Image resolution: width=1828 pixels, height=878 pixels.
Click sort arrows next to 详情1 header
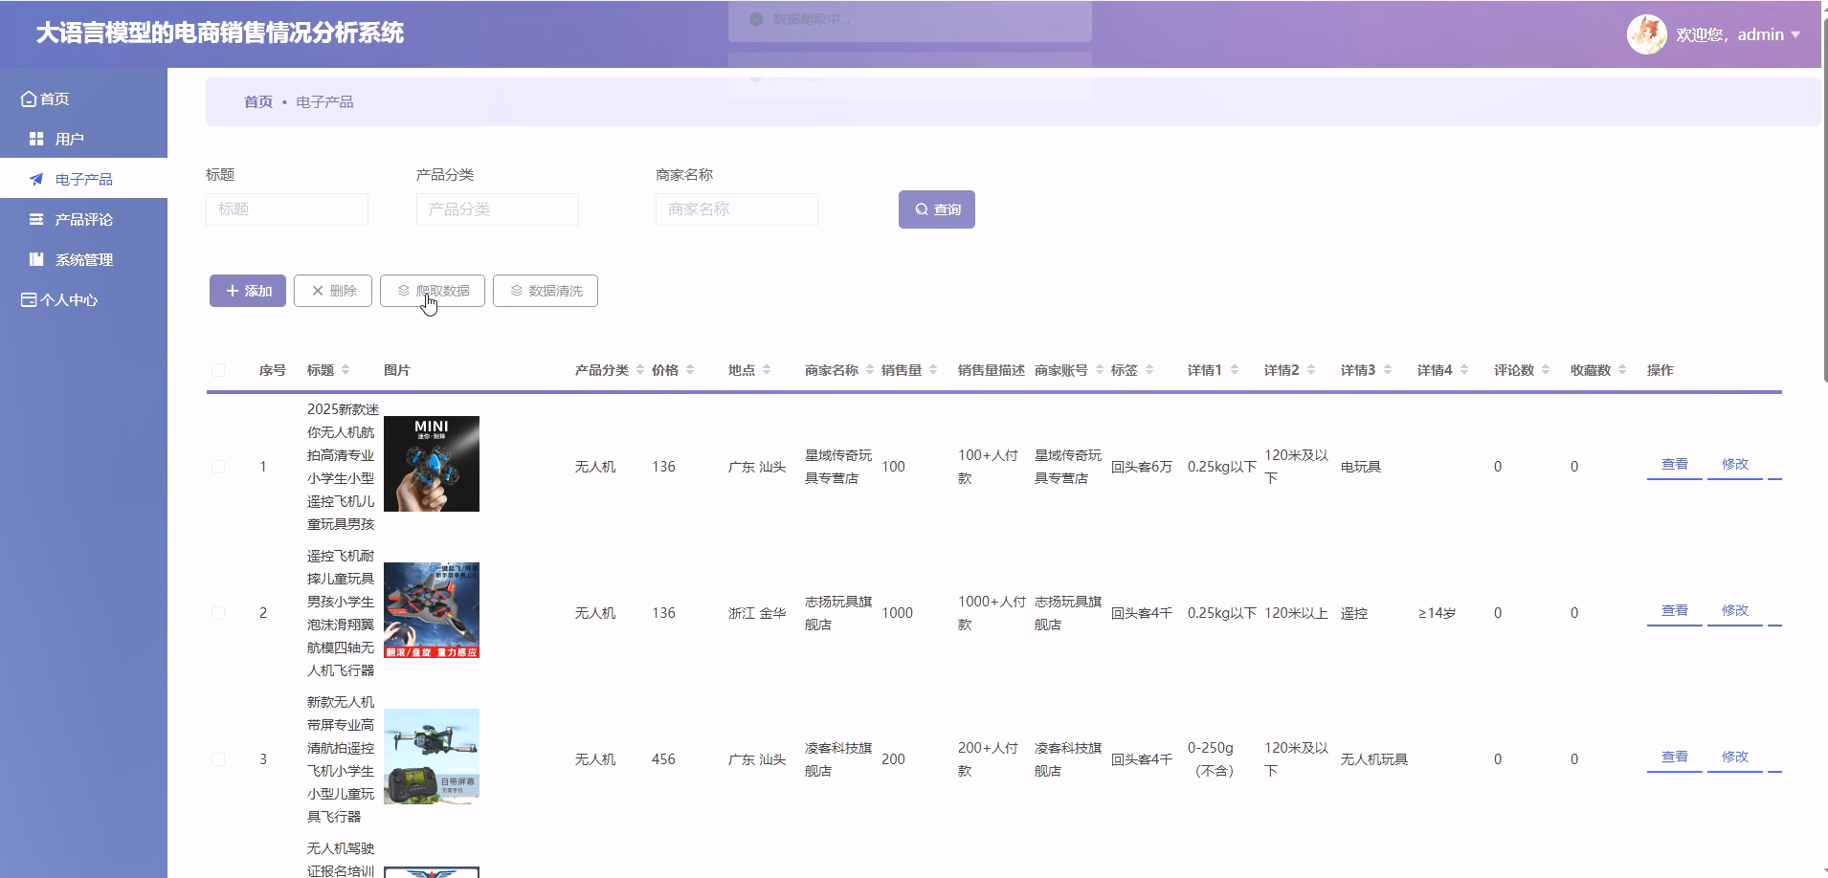1235,370
